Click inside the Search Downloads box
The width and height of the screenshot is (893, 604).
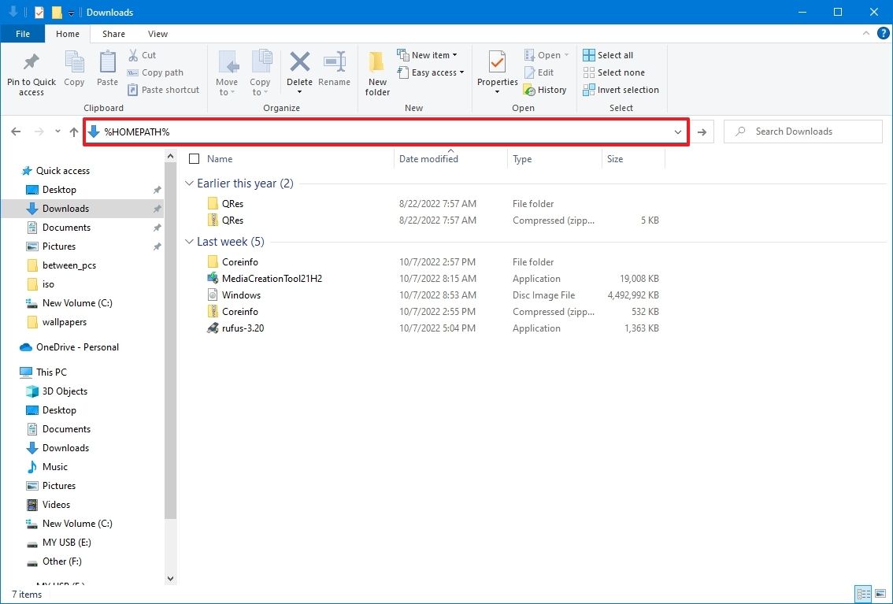tap(803, 131)
